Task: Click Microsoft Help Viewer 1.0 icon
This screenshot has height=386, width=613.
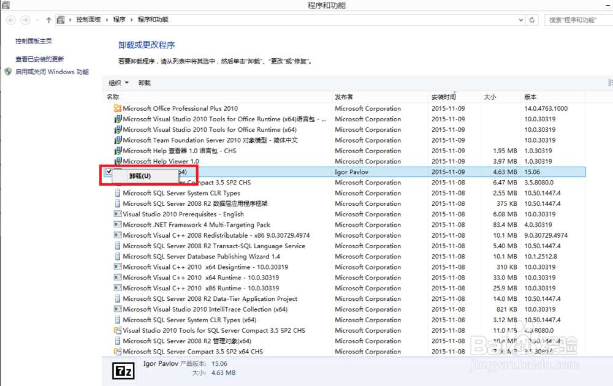Action: (117, 161)
